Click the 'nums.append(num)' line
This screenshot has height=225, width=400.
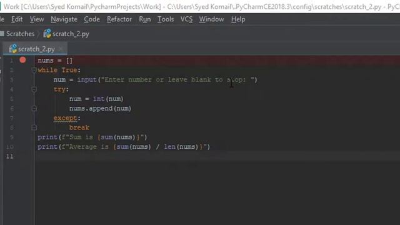[x=100, y=109]
